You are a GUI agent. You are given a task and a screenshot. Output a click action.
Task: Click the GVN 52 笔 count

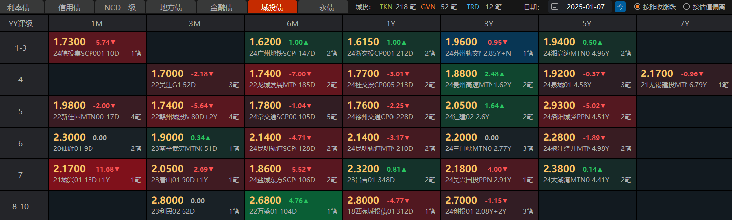439,7
